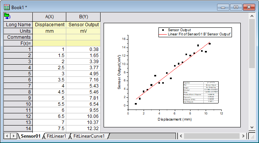Click the cell with value 10.37
The width and height of the screenshot is (259, 143).
pos(83,122)
